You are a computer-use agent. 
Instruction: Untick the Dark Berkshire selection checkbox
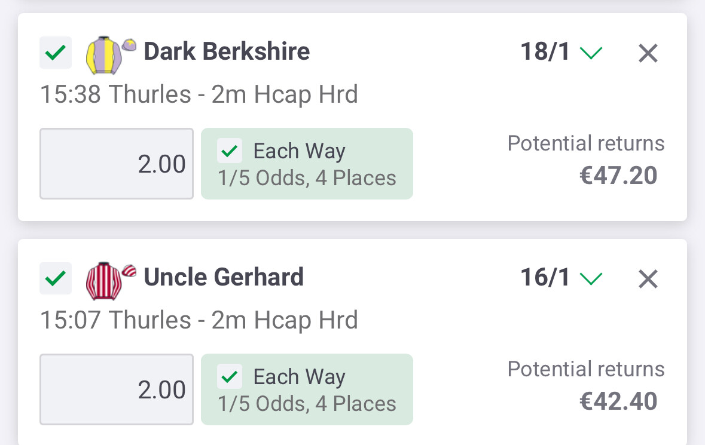pos(56,53)
